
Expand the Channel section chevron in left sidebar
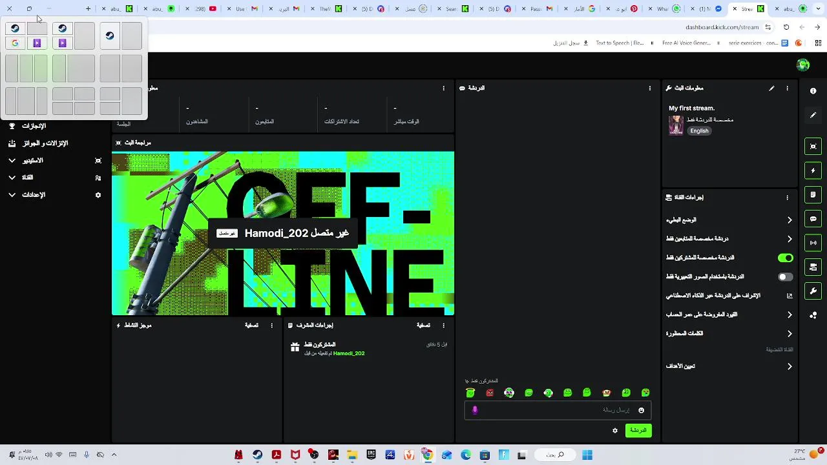12,178
